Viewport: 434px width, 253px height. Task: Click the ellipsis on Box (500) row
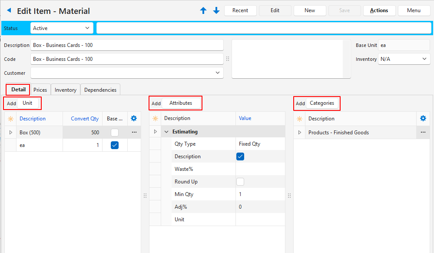point(134,132)
